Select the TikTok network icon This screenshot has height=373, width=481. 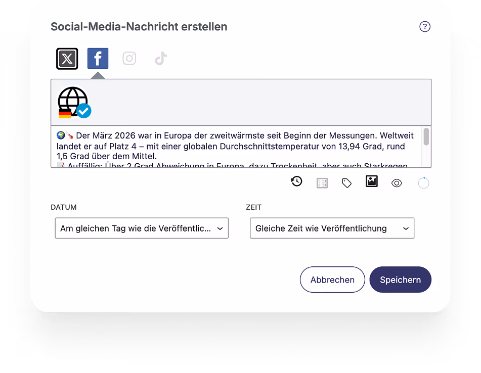161,58
